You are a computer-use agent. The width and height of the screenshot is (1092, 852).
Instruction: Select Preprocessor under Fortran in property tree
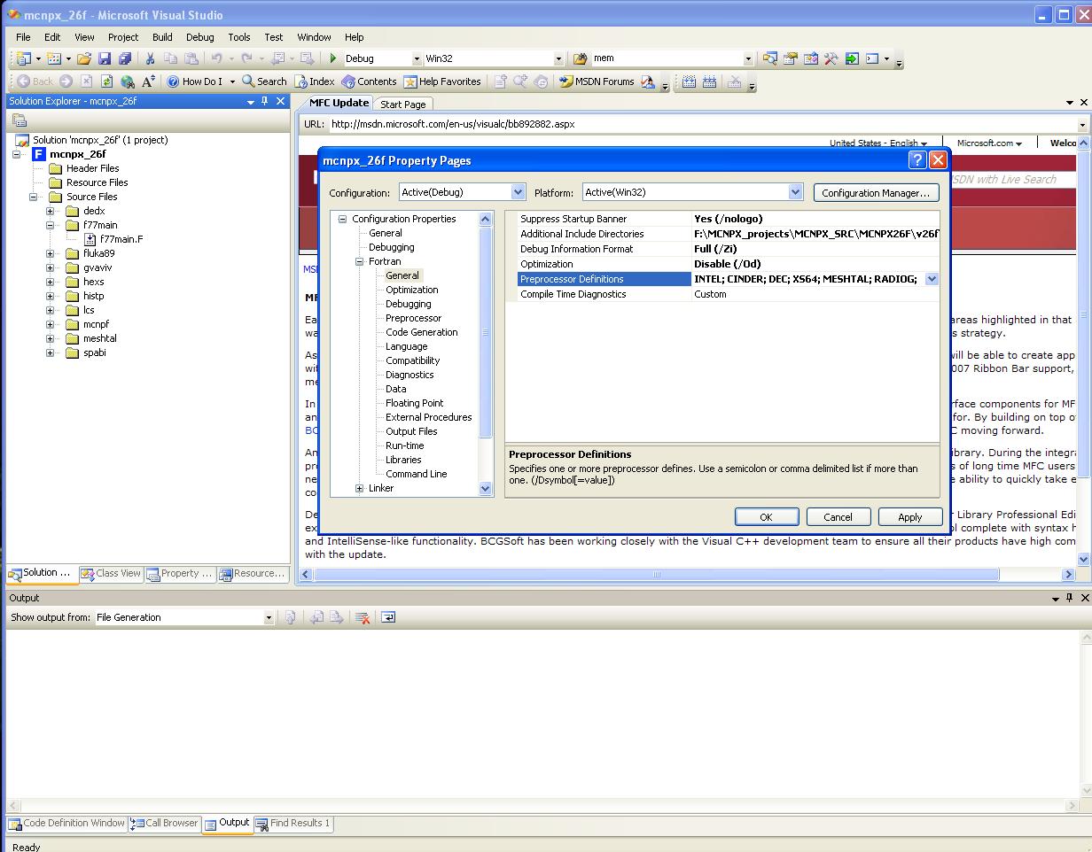point(413,318)
